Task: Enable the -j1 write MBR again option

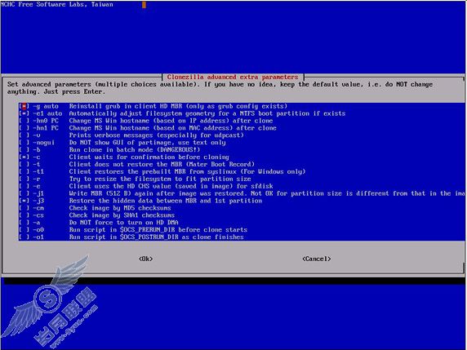Action: click(24, 193)
